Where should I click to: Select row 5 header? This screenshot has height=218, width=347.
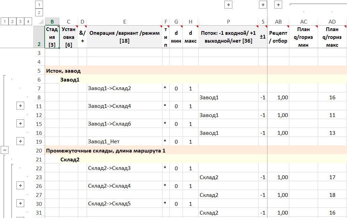click(x=39, y=71)
